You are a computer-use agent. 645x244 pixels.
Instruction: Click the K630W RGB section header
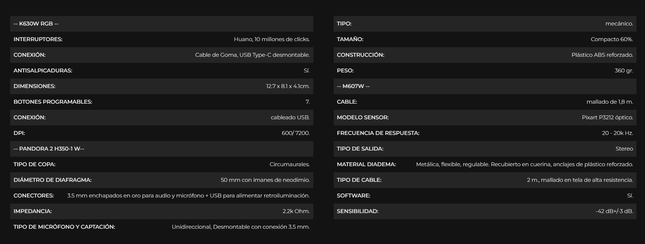[x=36, y=24]
